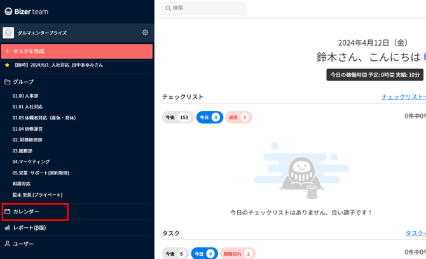Open the pinned 入社対応_田中あゆみさん task
This screenshot has height=259, width=426.
pos(58,65)
